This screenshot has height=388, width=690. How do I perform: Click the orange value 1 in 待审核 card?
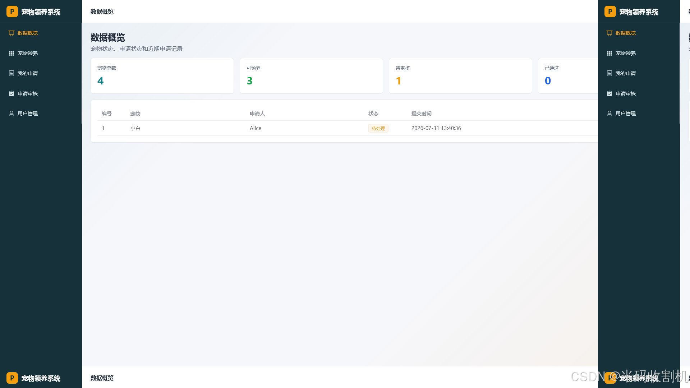pos(399,81)
